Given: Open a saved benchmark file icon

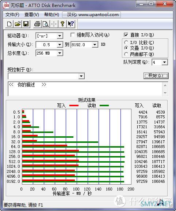Looking at the screenshot, I should coord(18,24).
